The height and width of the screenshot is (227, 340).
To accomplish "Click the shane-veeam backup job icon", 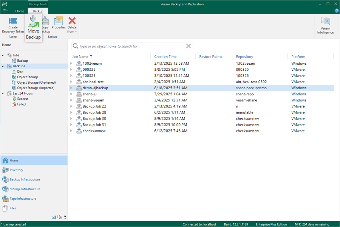I will tap(79, 100).
